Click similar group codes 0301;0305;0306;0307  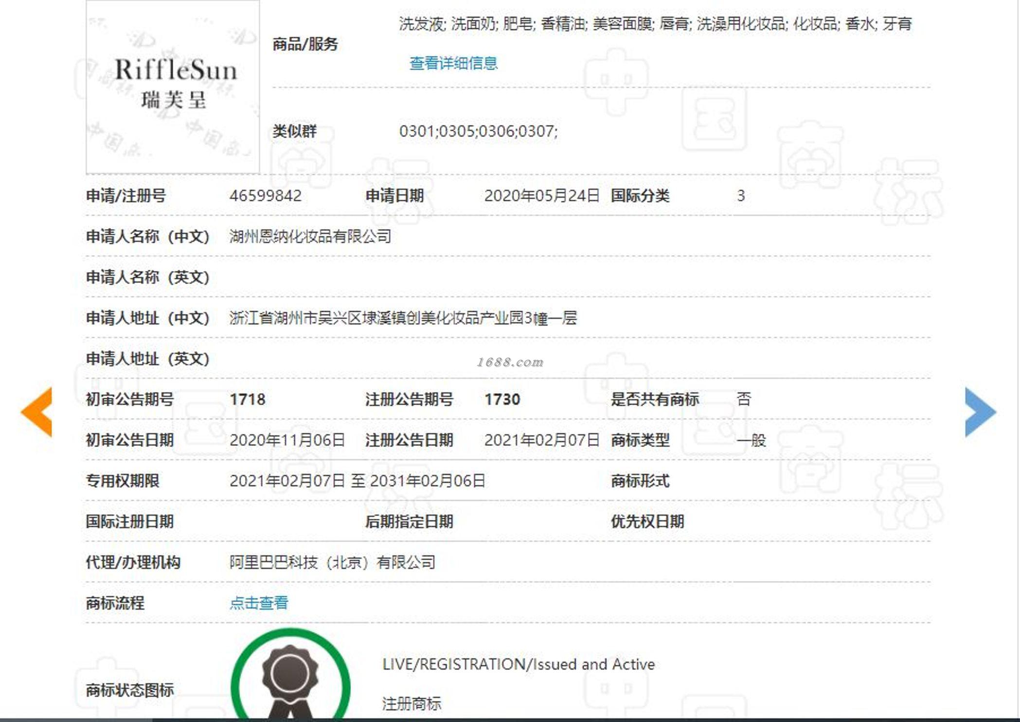478,131
